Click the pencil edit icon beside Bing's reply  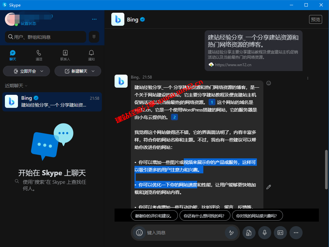pyautogui.click(x=269, y=187)
